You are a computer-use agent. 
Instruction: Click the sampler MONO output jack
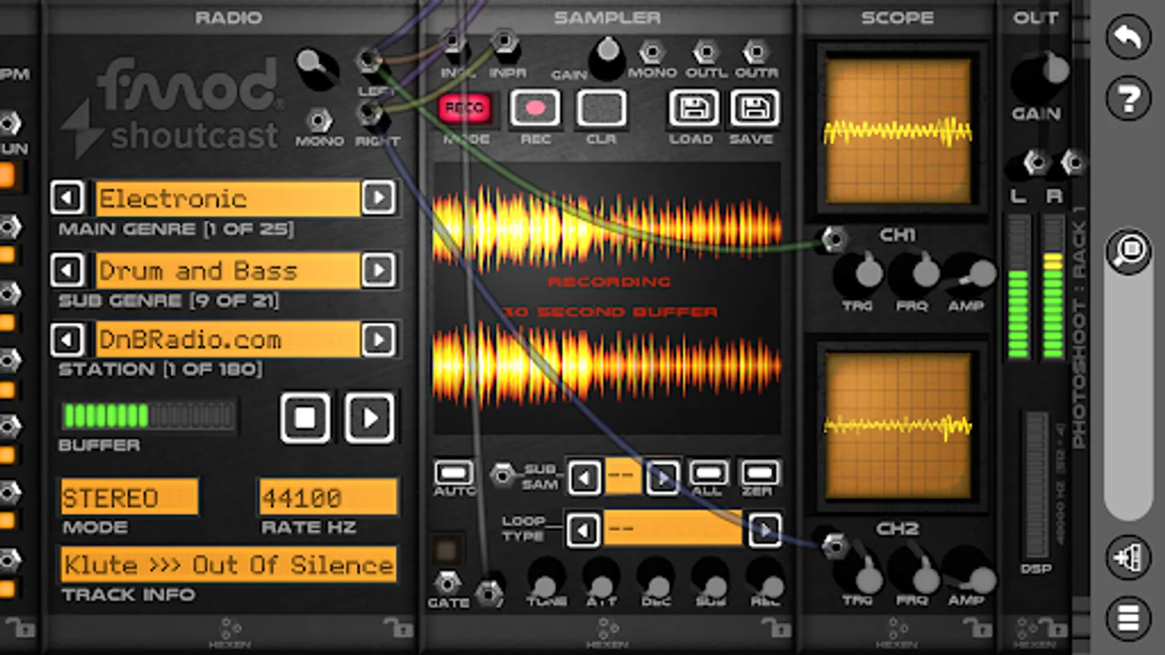(x=652, y=52)
